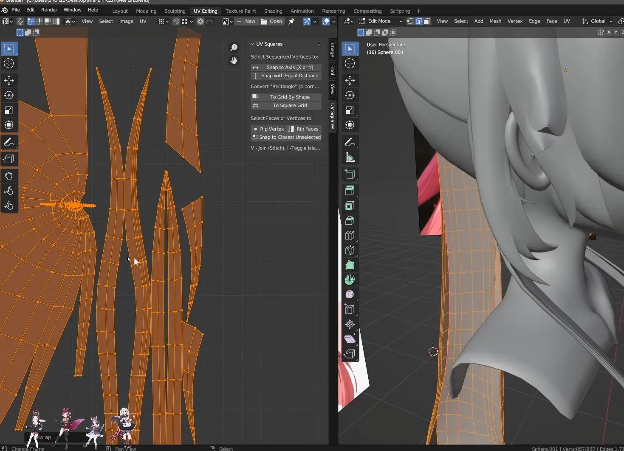Open the vertical Tool sidebar tab

pos(332,70)
